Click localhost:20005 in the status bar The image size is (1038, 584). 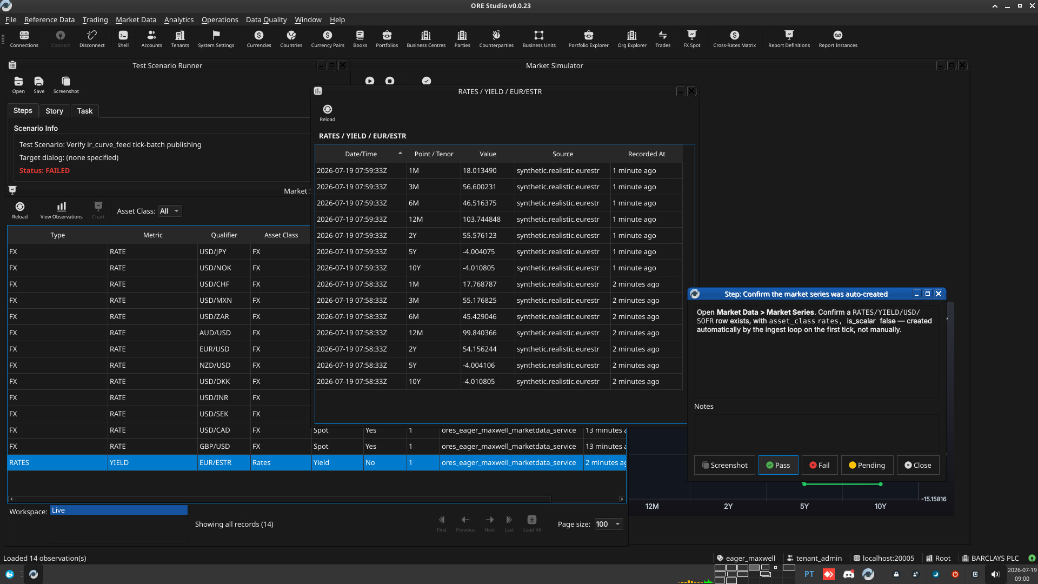883,558
